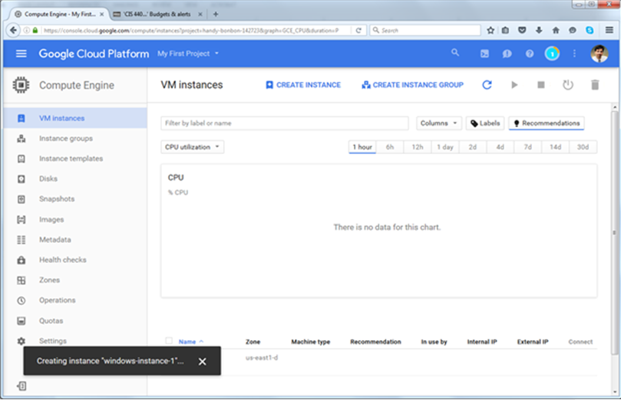Click the Recommendations button
Viewport: 621px width, 400px height.
(x=547, y=123)
